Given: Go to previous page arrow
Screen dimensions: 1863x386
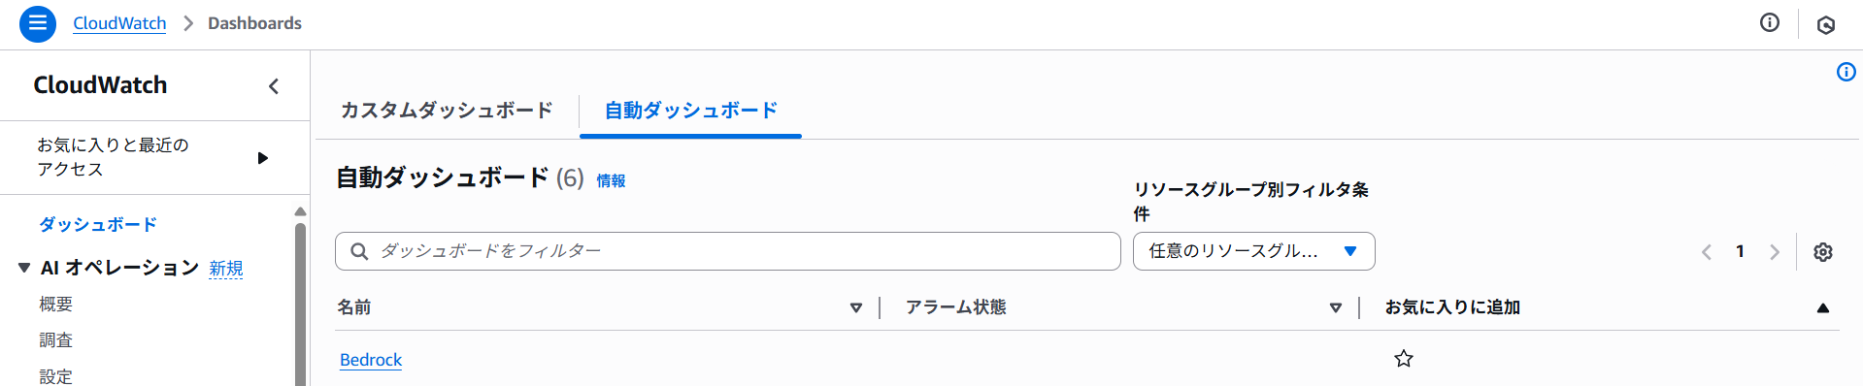Looking at the screenshot, I should [x=1707, y=252].
